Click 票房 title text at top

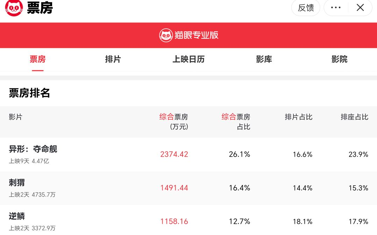pyautogui.click(x=40, y=8)
